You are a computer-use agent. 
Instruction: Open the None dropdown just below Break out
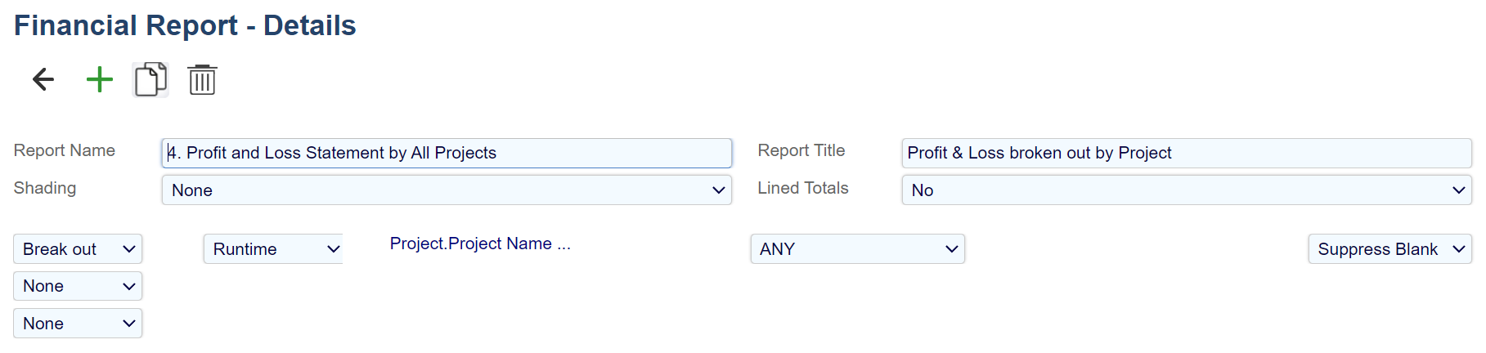point(78,286)
